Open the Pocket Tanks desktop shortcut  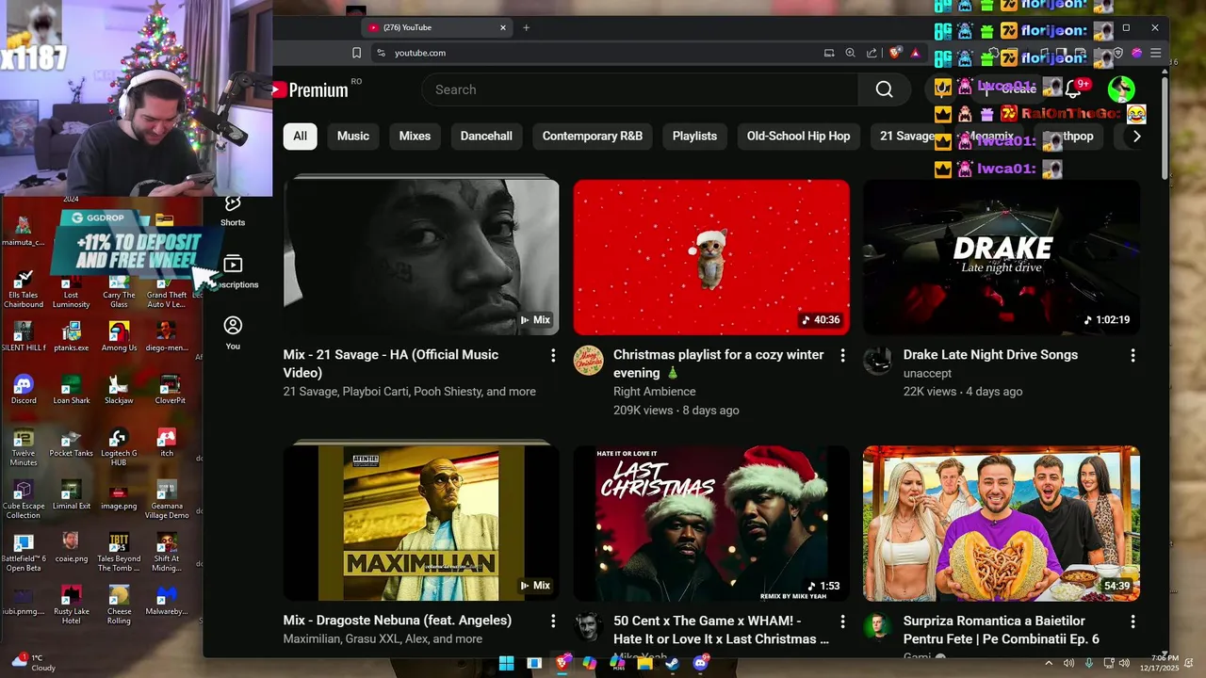(71, 442)
